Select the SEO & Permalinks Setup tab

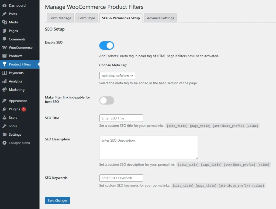click(121, 18)
